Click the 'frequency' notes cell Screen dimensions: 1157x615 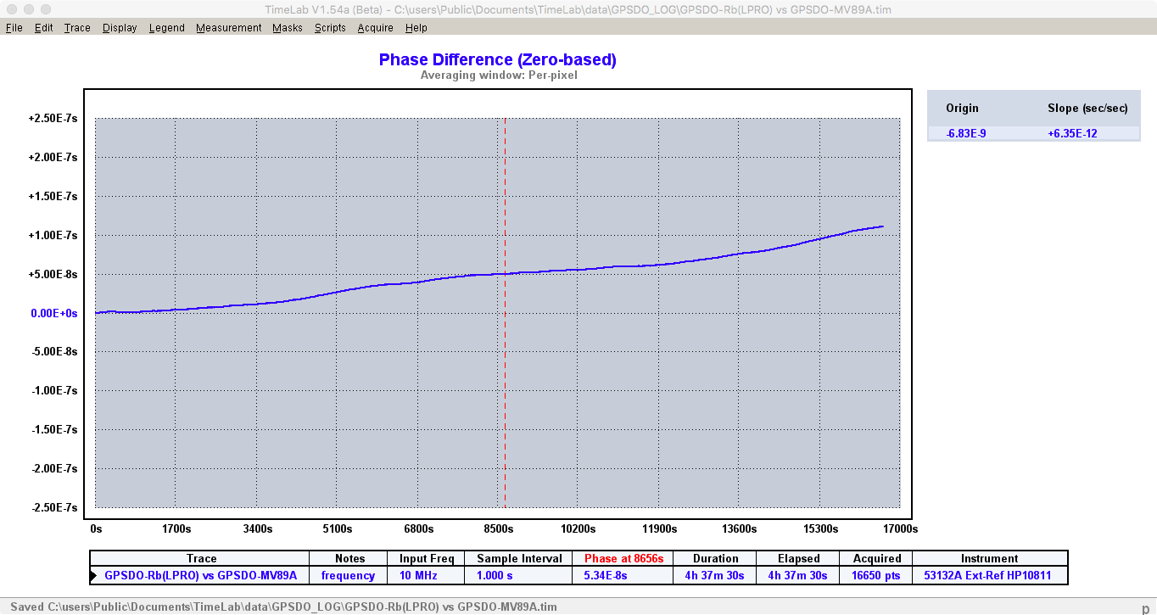(x=348, y=575)
